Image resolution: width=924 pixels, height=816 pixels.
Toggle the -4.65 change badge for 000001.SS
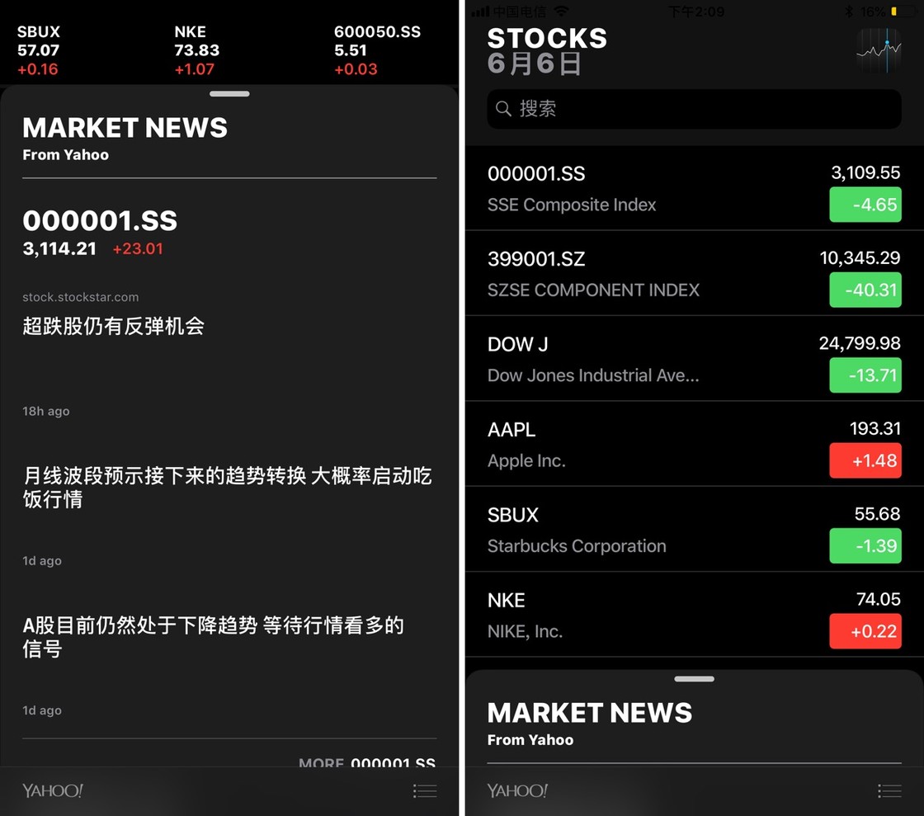[865, 205]
